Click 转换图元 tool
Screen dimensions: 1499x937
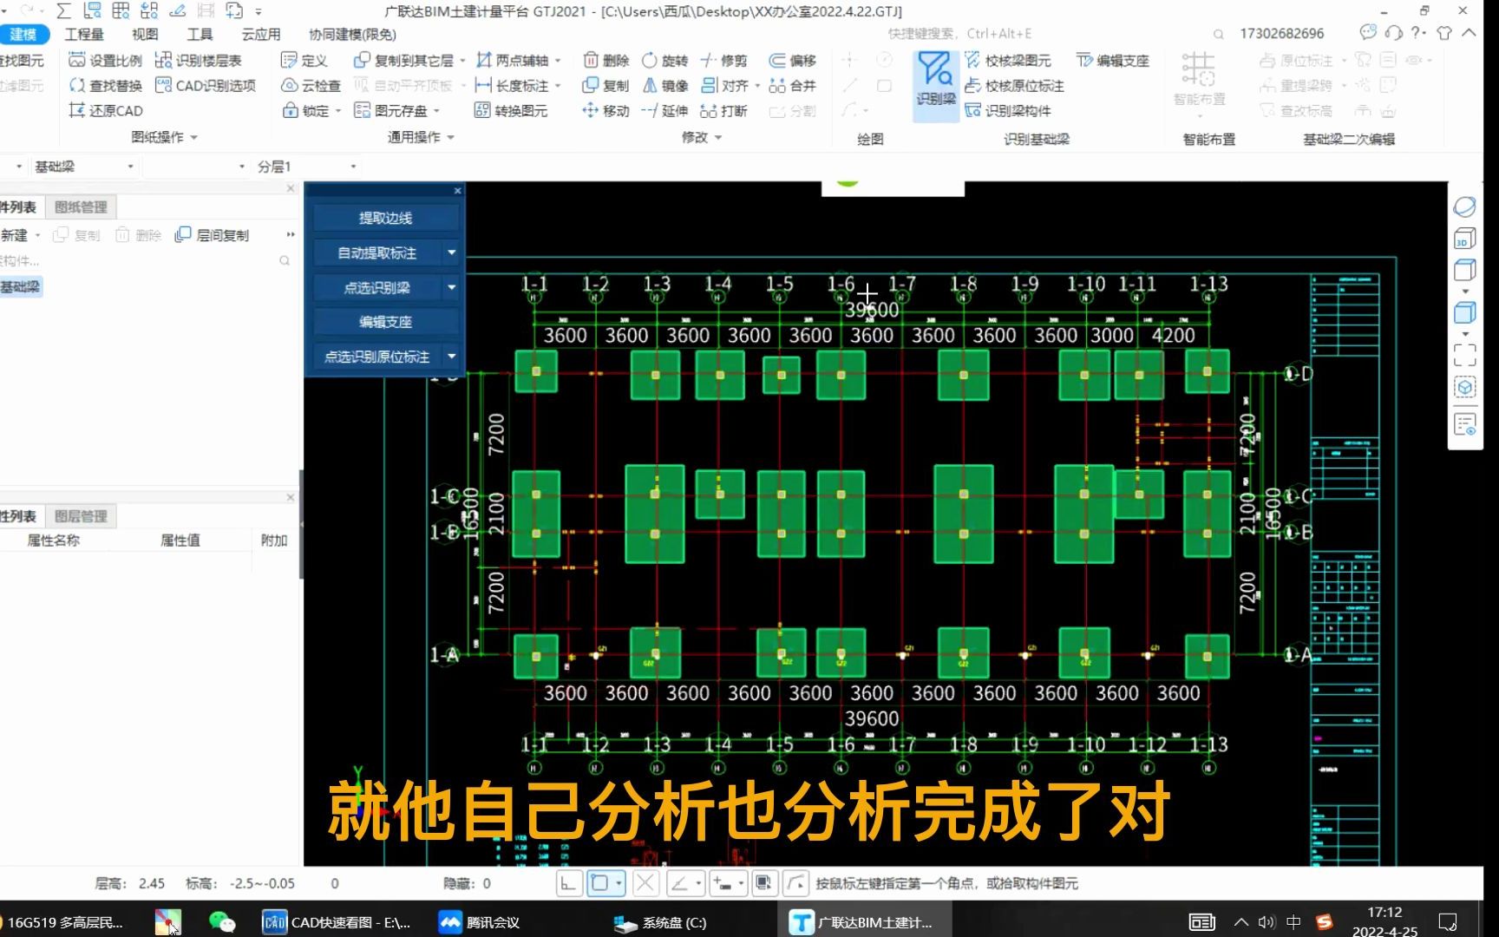(511, 110)
